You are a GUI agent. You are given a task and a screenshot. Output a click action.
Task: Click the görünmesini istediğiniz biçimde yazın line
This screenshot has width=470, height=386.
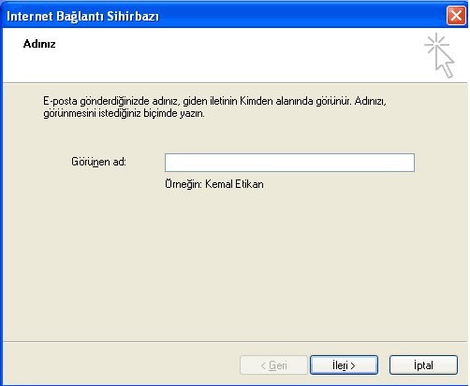pyautogui.click(x=124, y=113)
